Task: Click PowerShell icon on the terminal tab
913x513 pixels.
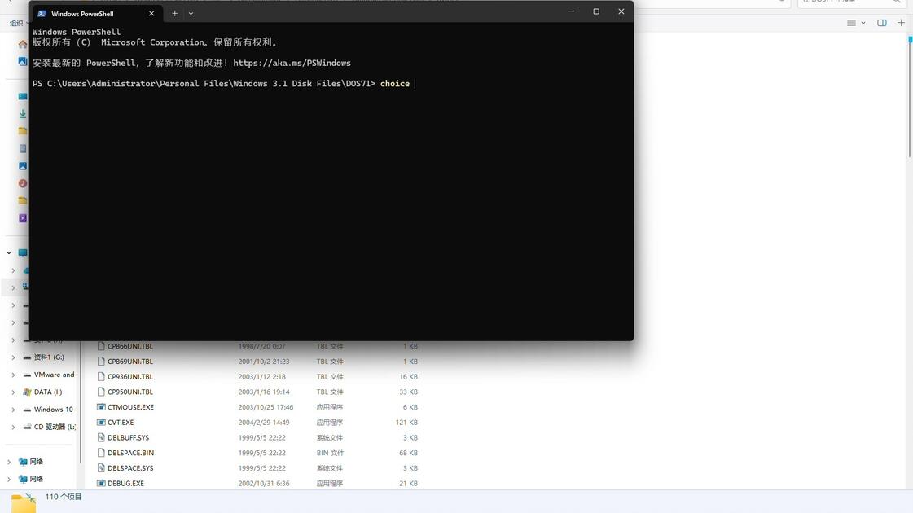Action: click(x=42, y=13)
